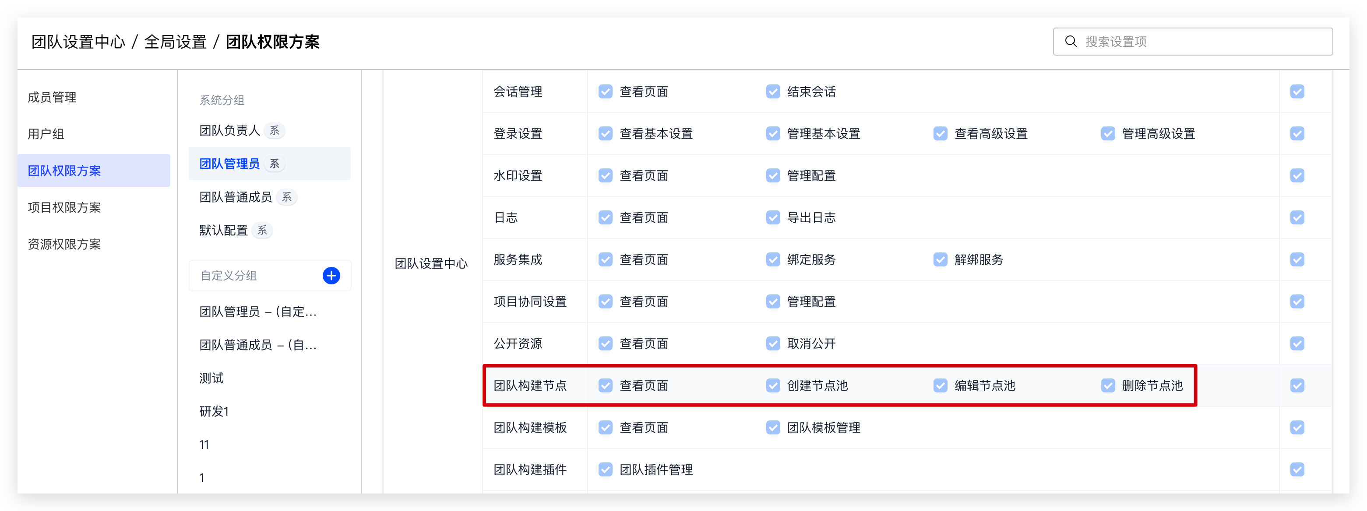Toggle select-all checkbox for 公开资源 row
The width and height of the screenshot is (1367, 511).
pos(1297,343)
